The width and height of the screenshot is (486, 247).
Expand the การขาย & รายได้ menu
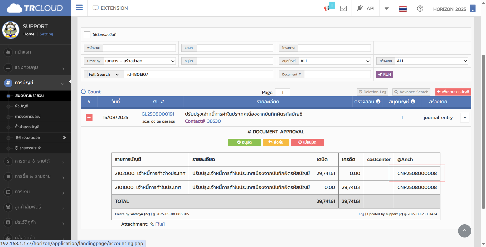32,161
